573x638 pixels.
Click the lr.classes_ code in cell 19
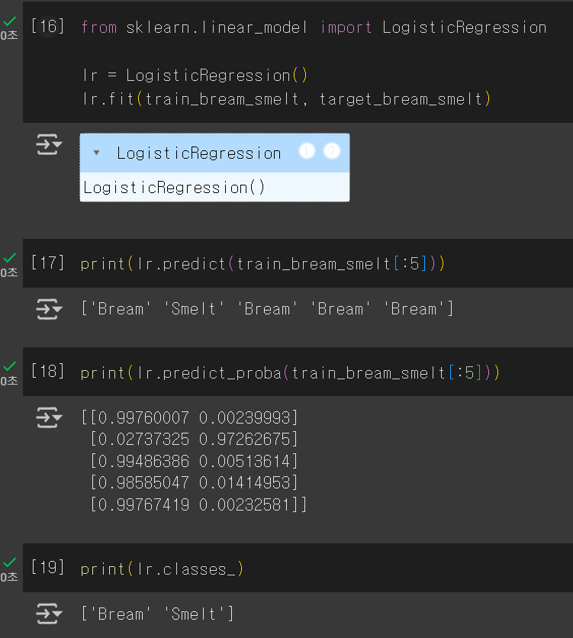click(x=162, y=569)
